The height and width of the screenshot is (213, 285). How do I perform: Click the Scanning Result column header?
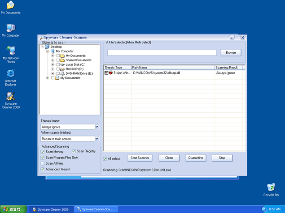pos(228,68)
